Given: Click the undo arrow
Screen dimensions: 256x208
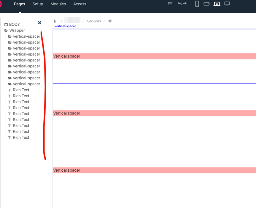Looking at the screenshot, I should point(179,4).
